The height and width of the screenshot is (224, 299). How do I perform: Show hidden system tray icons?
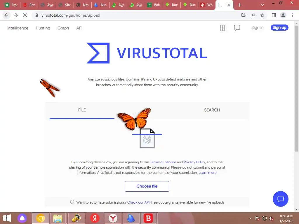(250, 218)
